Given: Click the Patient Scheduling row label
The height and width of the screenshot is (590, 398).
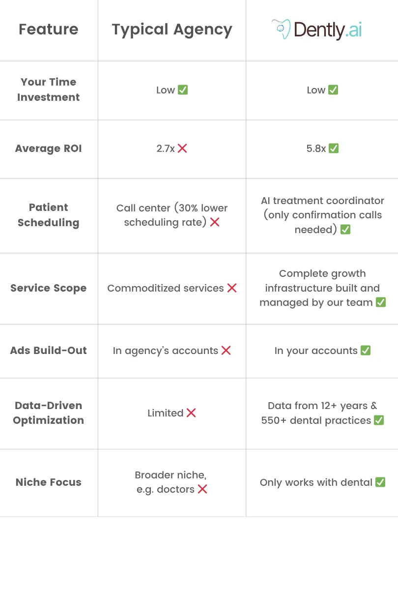Looking at the screenshot, I should pyautogui.click(x=49, y=215).
